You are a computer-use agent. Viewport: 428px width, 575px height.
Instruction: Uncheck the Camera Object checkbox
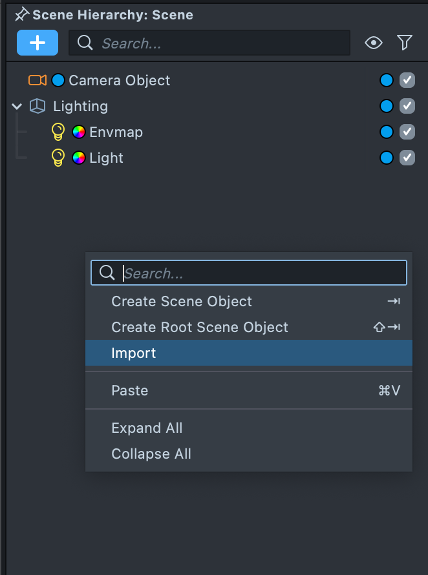click(x=407, y=80)
